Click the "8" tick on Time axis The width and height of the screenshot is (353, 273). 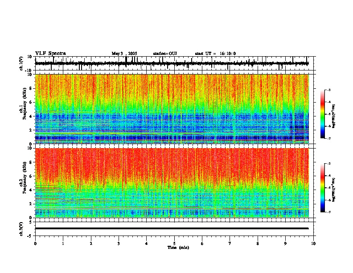(258, 244)
